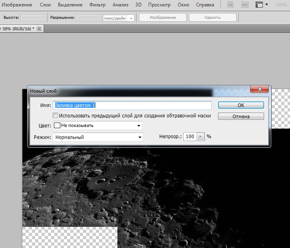Click the Имя field containing Заливка цветом 1
The height and width of the screenshot is (248, 290).
(132, 105)
